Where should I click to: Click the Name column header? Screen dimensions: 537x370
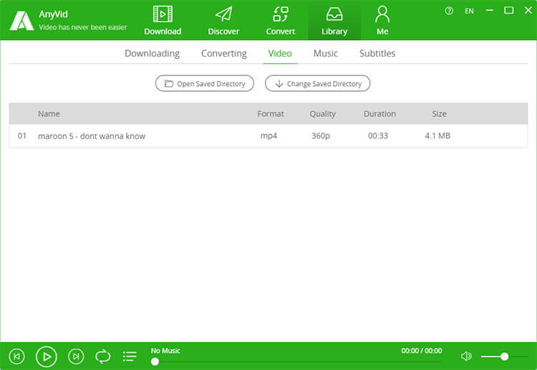(49, 114)
